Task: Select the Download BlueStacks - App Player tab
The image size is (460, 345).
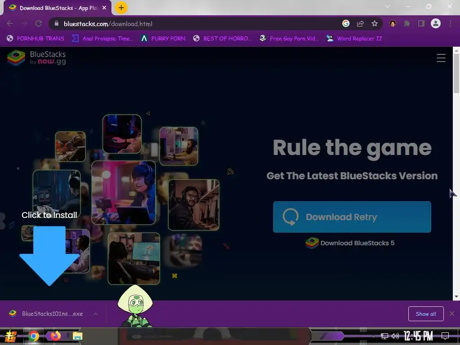Action: tap(58, 8)
